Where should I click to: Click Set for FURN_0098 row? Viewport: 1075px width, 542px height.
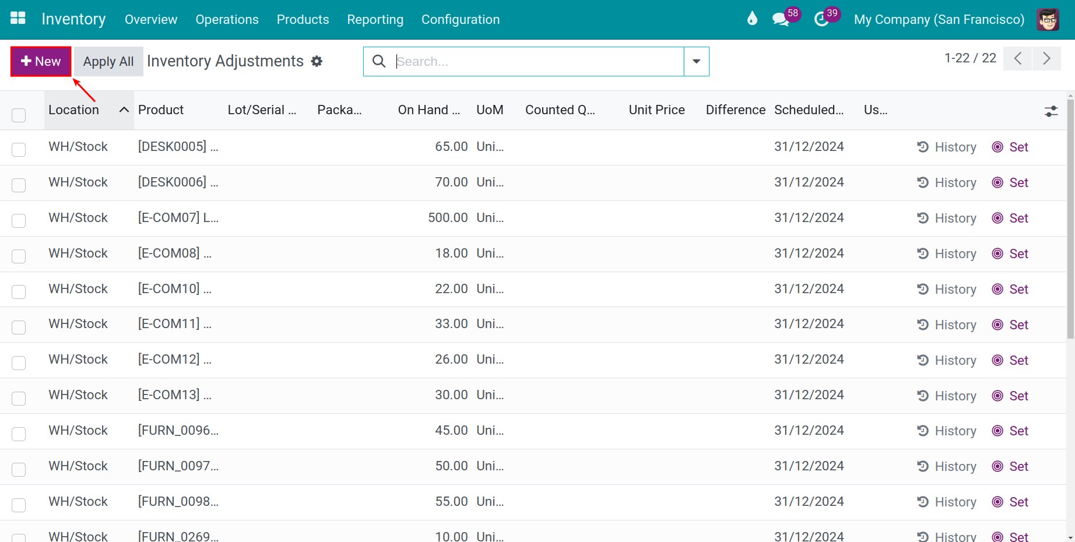1010,502
